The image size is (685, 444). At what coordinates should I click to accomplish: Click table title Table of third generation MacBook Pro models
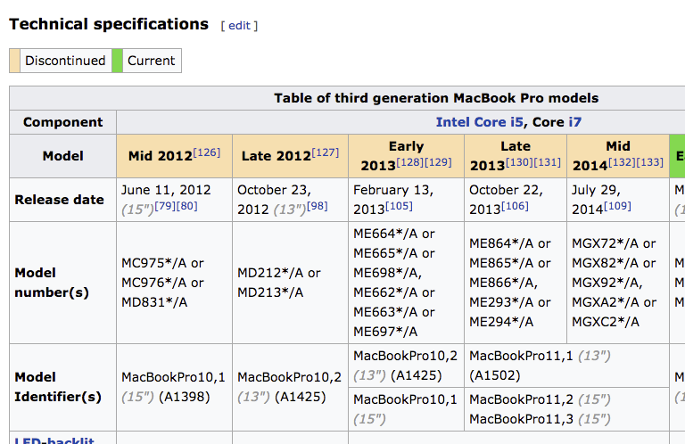click(x=436, y=98)
